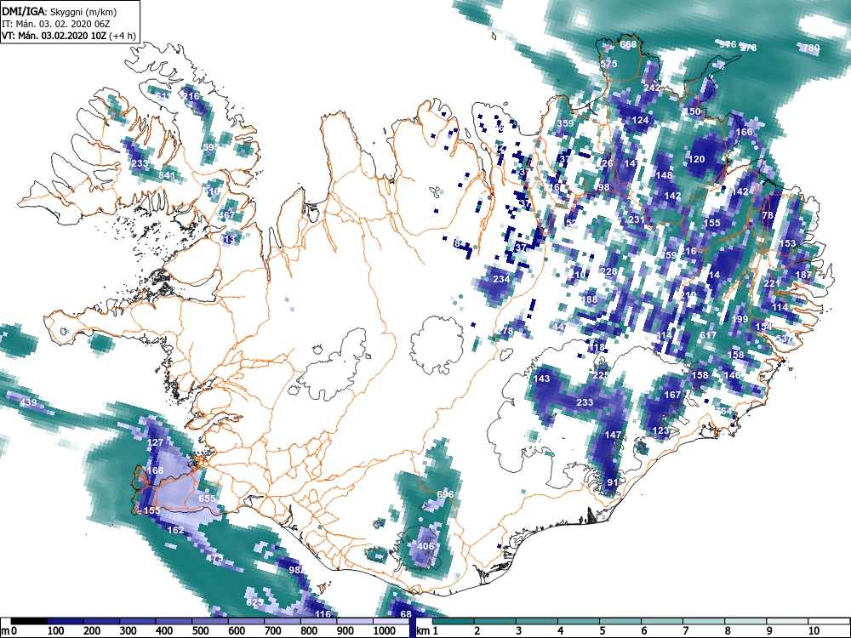Click the '700' metre legend label

tap(272, 631)
